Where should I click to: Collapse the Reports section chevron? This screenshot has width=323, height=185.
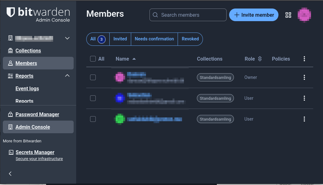point(67,76)
